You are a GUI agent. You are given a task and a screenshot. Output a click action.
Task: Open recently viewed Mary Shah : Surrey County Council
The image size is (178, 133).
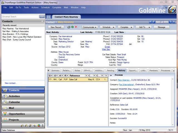pos(17,40)
